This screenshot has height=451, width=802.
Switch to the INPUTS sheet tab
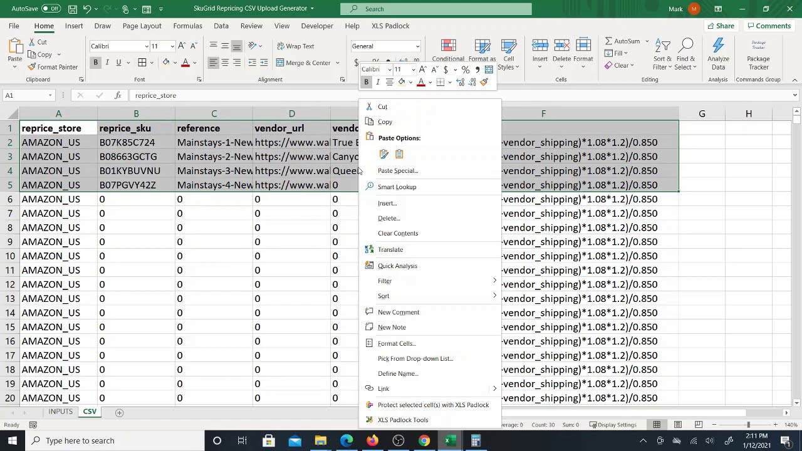61,412
